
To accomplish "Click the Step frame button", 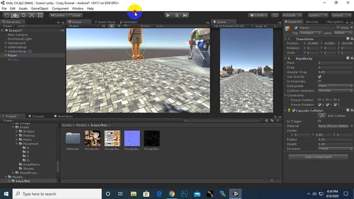I will pyautogui.click(x=185, y=15).
